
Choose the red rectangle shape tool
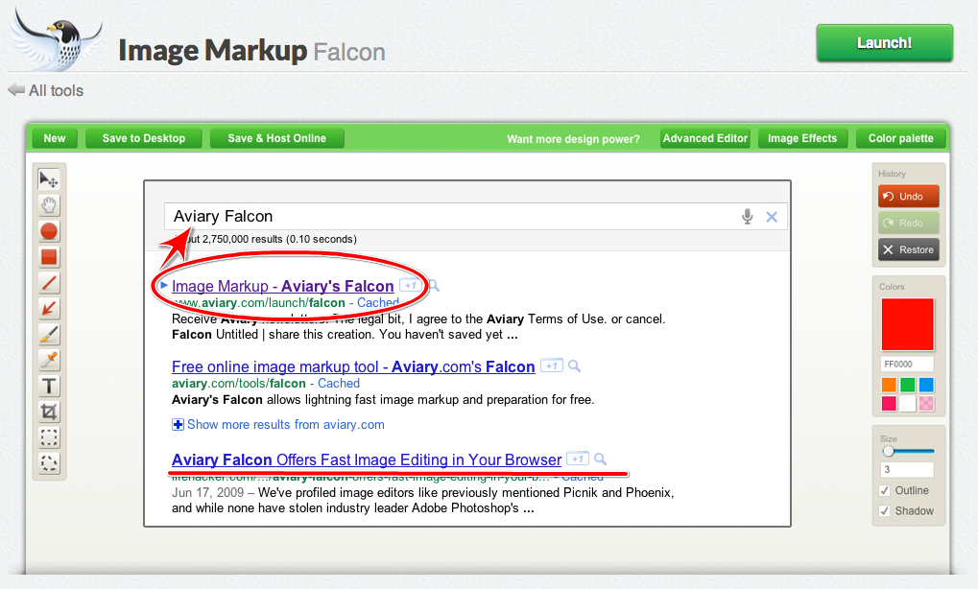click(x=49, y=257)
